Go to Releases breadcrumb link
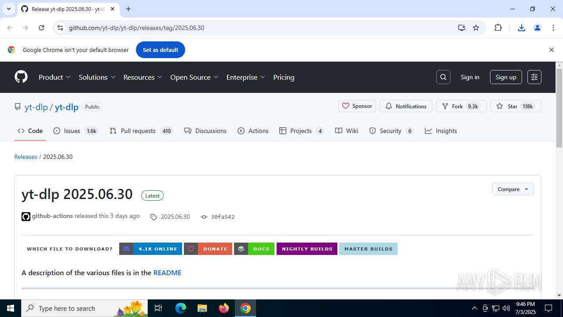Image resolution: width=563 pixels, height=317 pixels. pos(26,157)
